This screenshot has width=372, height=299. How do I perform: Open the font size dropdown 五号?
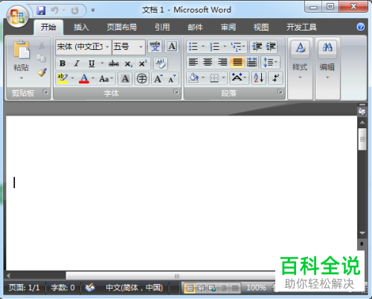coord(141,46)
